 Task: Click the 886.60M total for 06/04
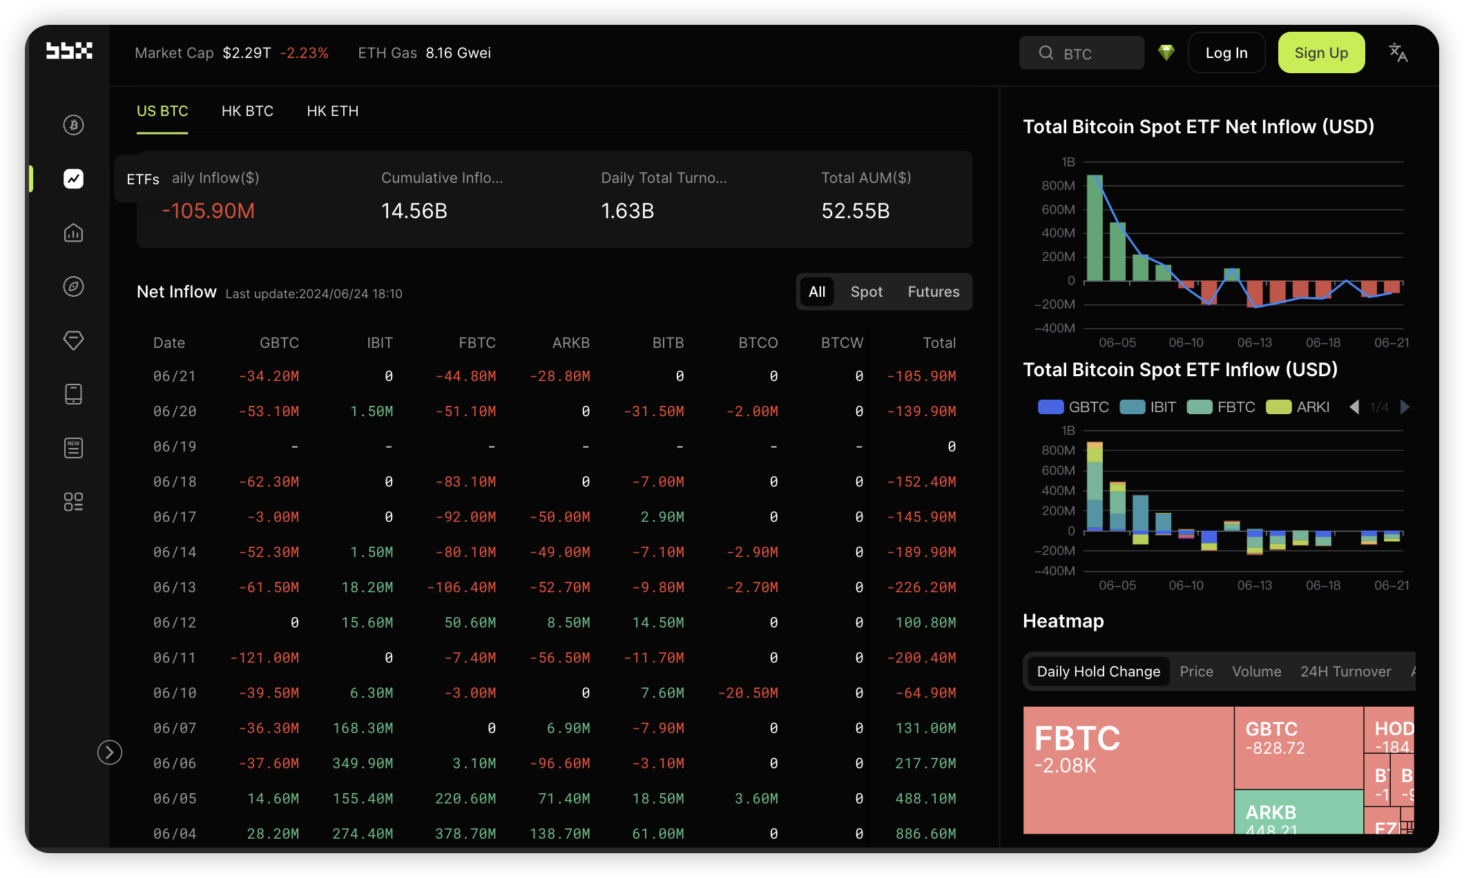point(925,834)
